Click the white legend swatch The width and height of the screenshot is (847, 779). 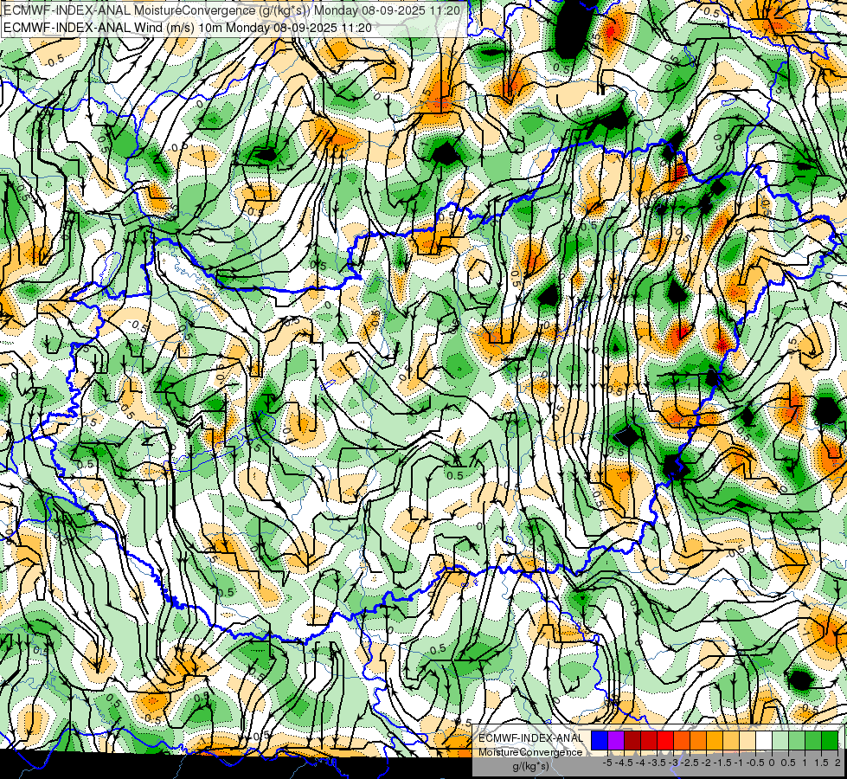click(764, 741)
